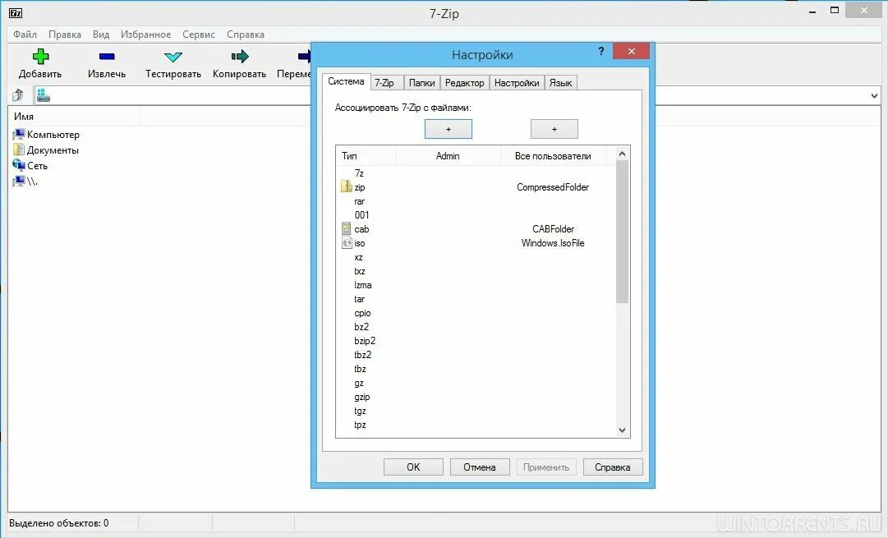This screenshot has width=888, height=538.
Task: Click the iso disc image icon
Action: point(347,242)
